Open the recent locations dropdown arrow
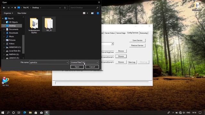205x115 pixels. coord(12,8)
